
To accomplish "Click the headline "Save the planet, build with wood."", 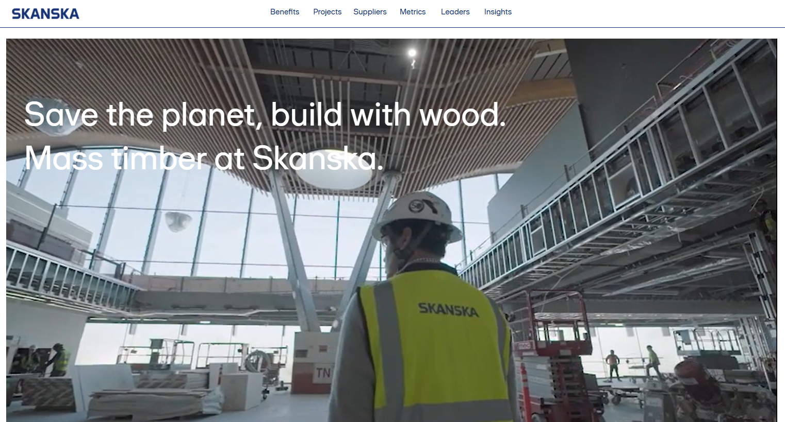I will (265, 114).
